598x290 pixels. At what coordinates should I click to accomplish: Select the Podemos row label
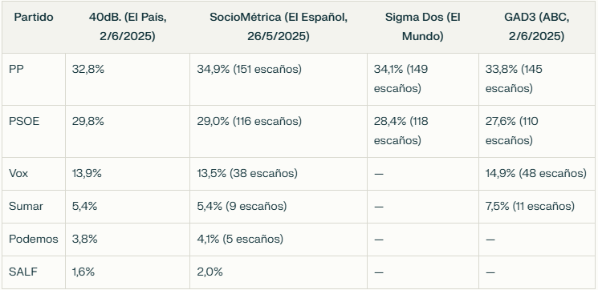34,239
